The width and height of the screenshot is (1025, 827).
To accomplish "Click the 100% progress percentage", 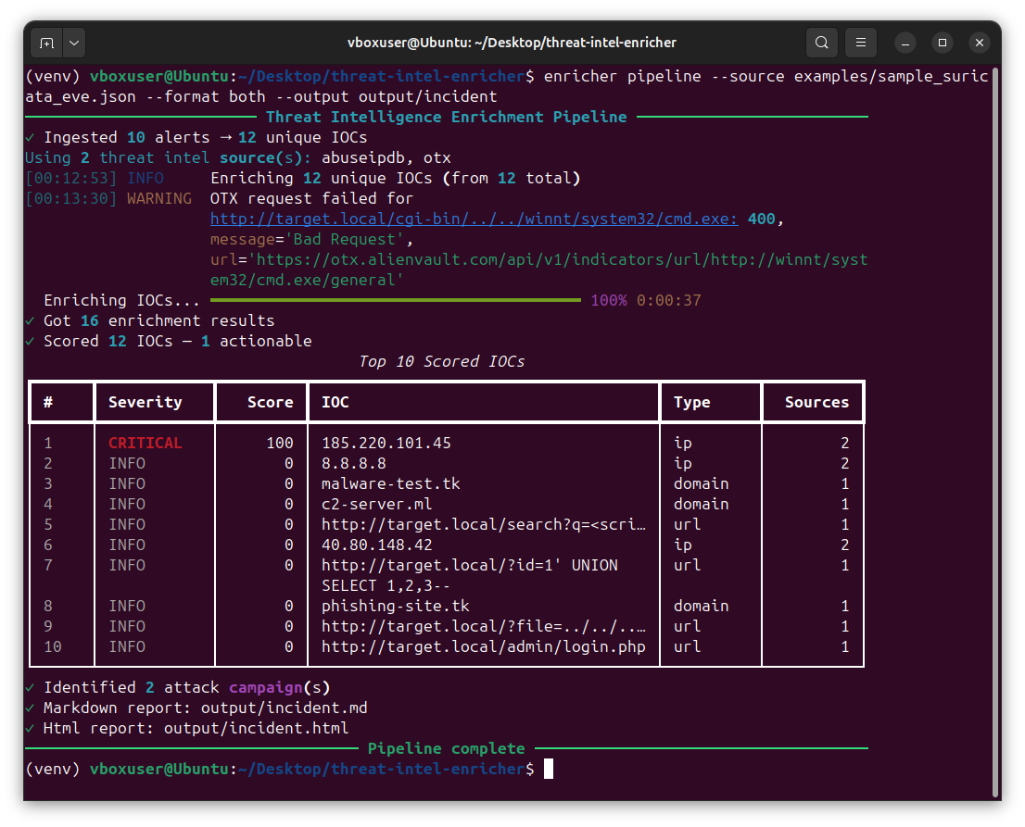I will 609,300.
